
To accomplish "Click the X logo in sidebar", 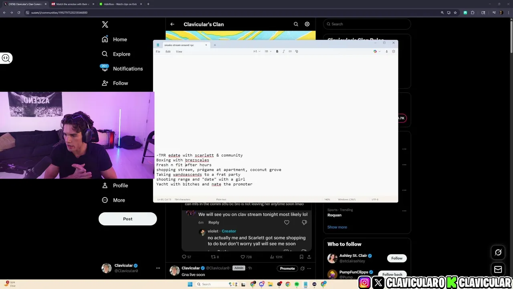I will pyautogui.click(x=105, y=24).
